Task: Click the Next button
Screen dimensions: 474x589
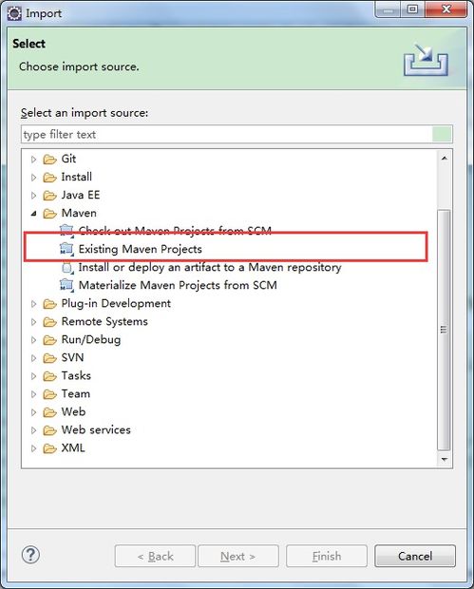Action: click(x=238, y=556)
